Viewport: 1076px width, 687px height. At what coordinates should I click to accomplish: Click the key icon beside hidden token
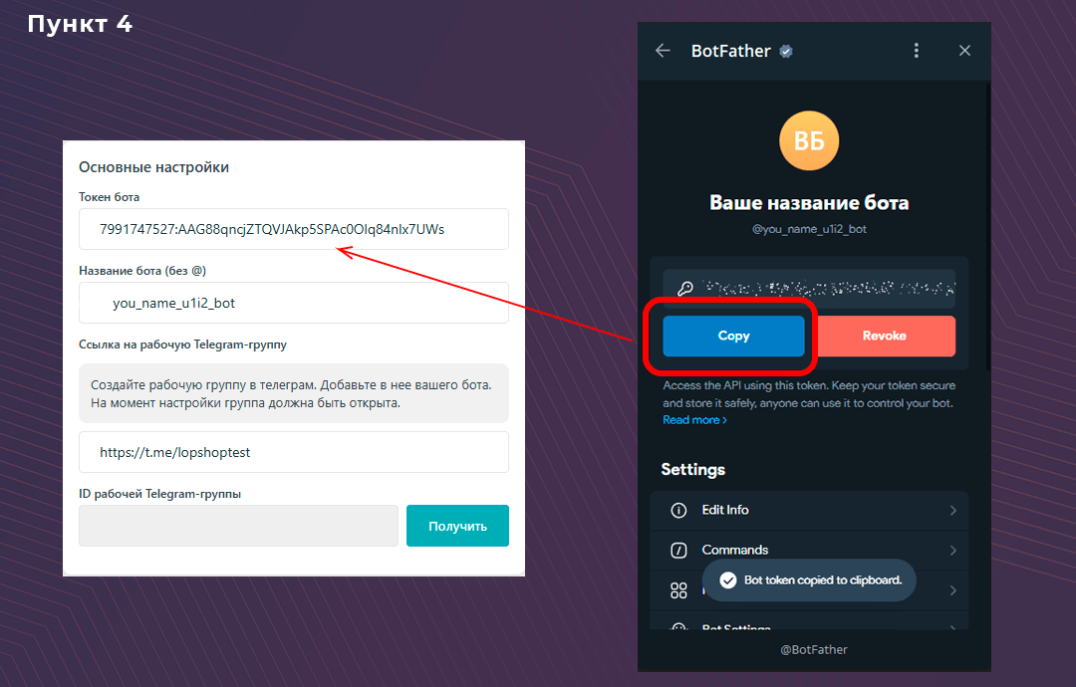[685, 289]
